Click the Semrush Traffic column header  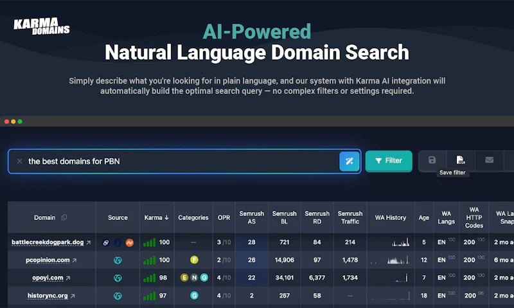click(350, 217)
